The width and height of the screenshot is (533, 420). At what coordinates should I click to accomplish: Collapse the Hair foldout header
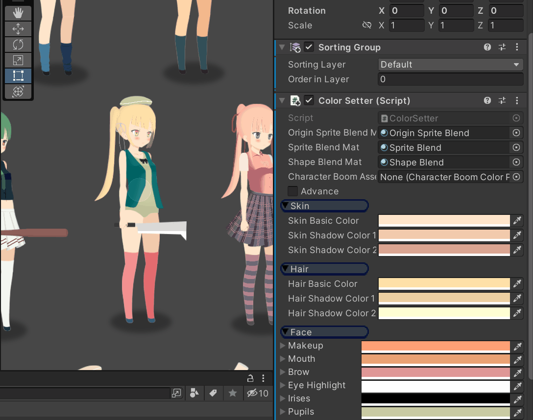[324, 269]
